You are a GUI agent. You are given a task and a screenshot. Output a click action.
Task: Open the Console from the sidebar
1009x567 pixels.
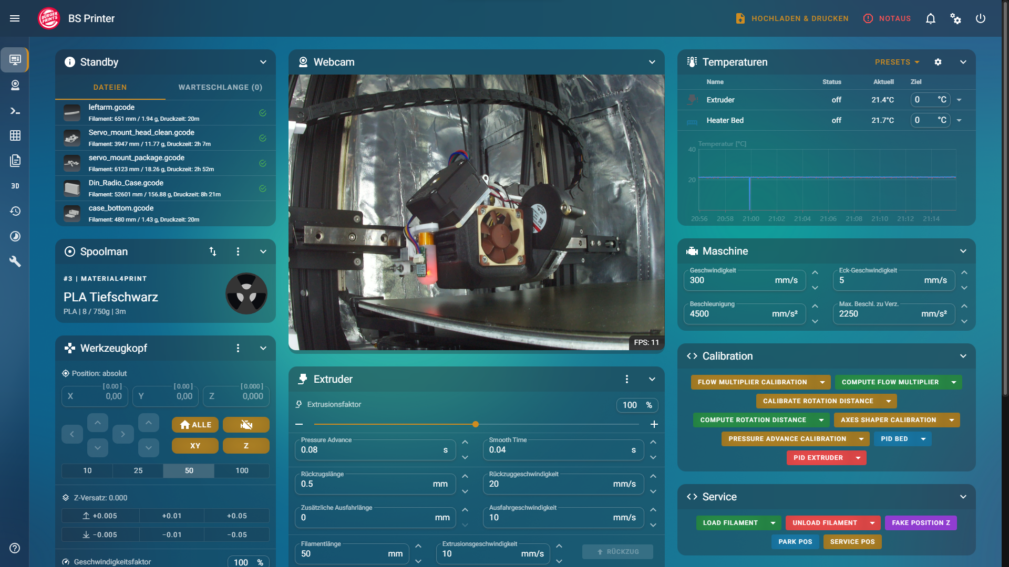pos(15,111)
